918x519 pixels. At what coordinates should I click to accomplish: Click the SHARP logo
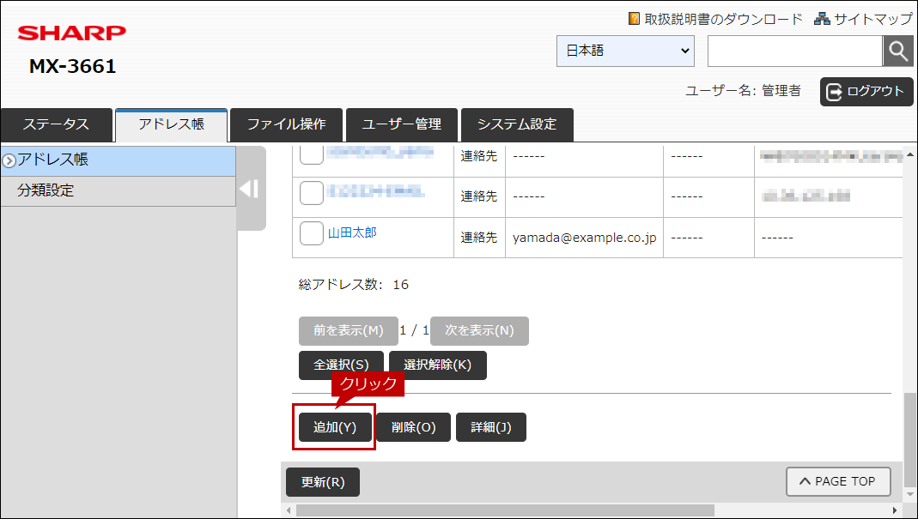click(71, 33)
